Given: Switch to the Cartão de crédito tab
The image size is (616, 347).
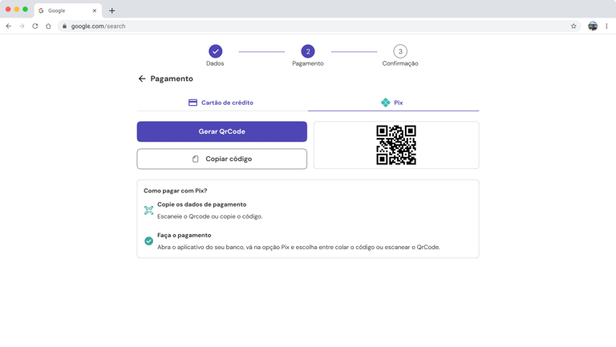Looking at the screenshot, I should pos(221,103).
